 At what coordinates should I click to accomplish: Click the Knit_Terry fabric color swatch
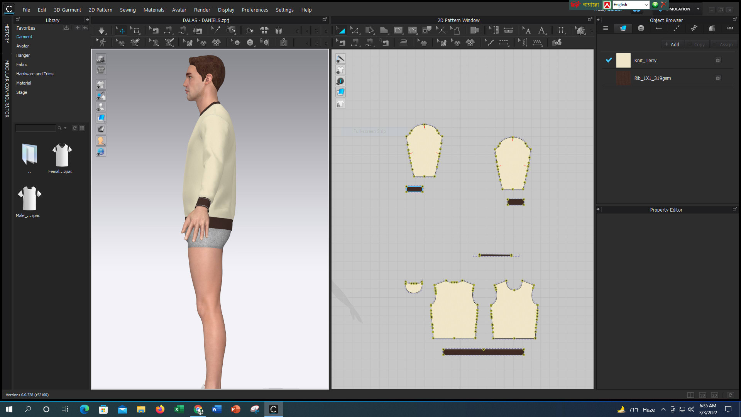click(x=623, y=60)
